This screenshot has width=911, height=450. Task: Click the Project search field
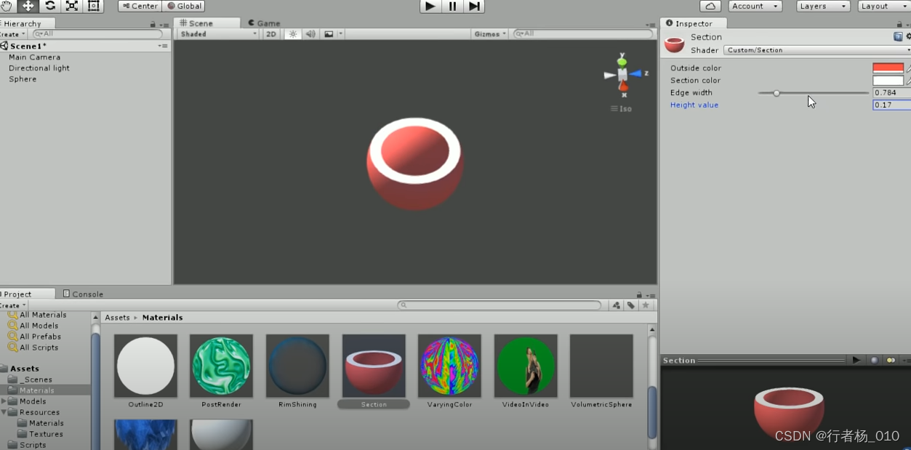pos(499,305)
